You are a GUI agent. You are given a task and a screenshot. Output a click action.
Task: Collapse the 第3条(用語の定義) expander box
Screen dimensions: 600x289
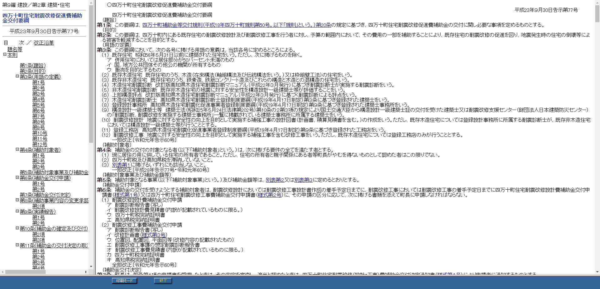click(17, 76)
